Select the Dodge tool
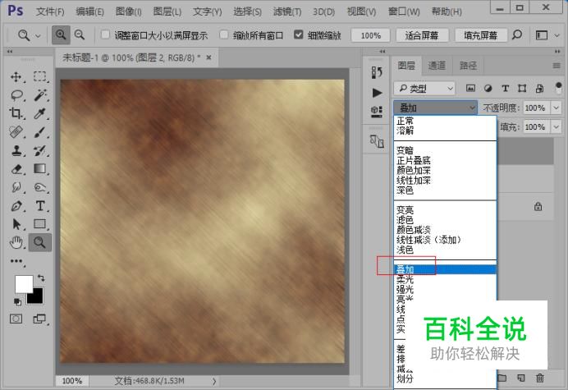Screen dimensions: 568x390 pyautogui.click(x=40, y=187)
